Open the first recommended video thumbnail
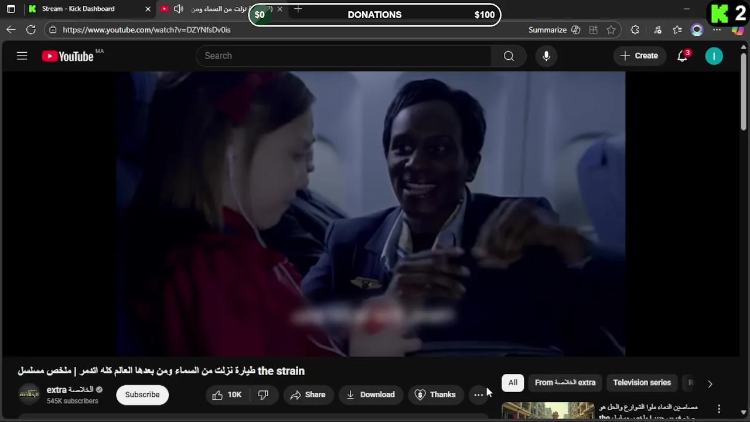 click(548, 410)
